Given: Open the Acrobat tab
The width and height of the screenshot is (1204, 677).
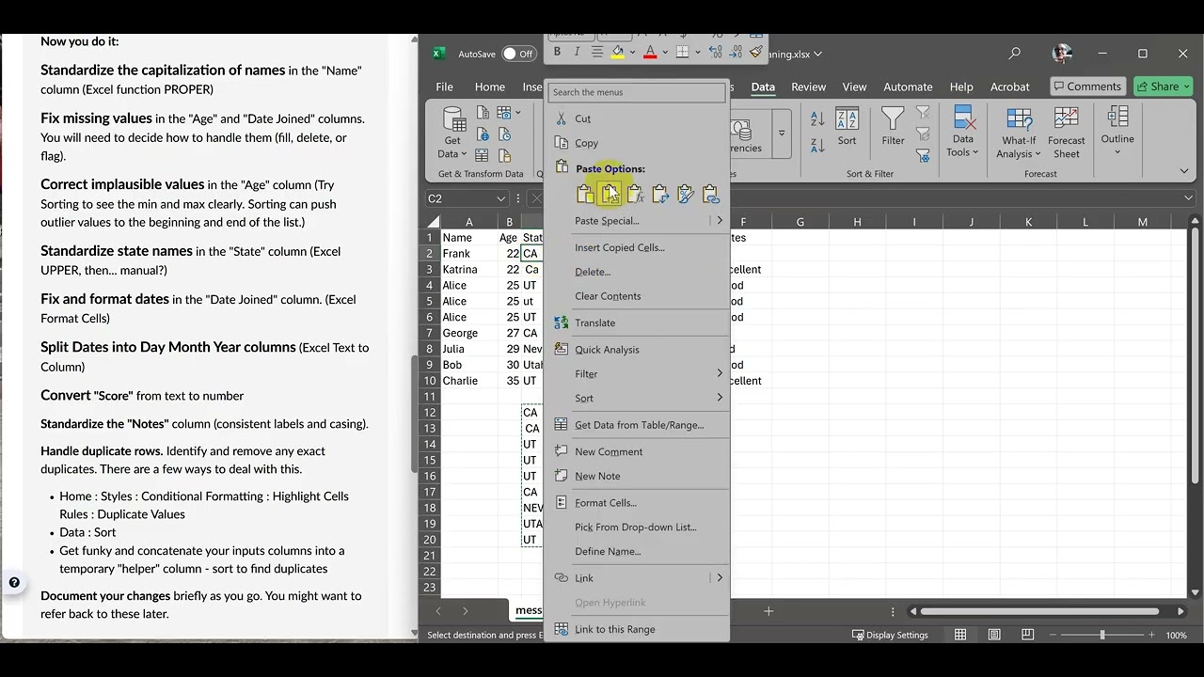Looking at the screenshot, I should pos(1009,87).
